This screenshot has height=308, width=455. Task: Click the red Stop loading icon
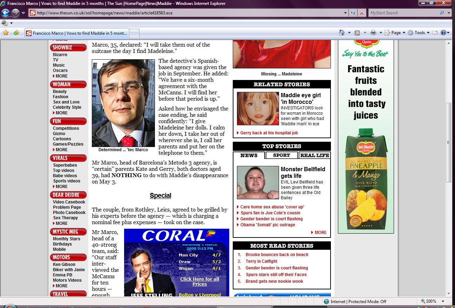(362, 13)
